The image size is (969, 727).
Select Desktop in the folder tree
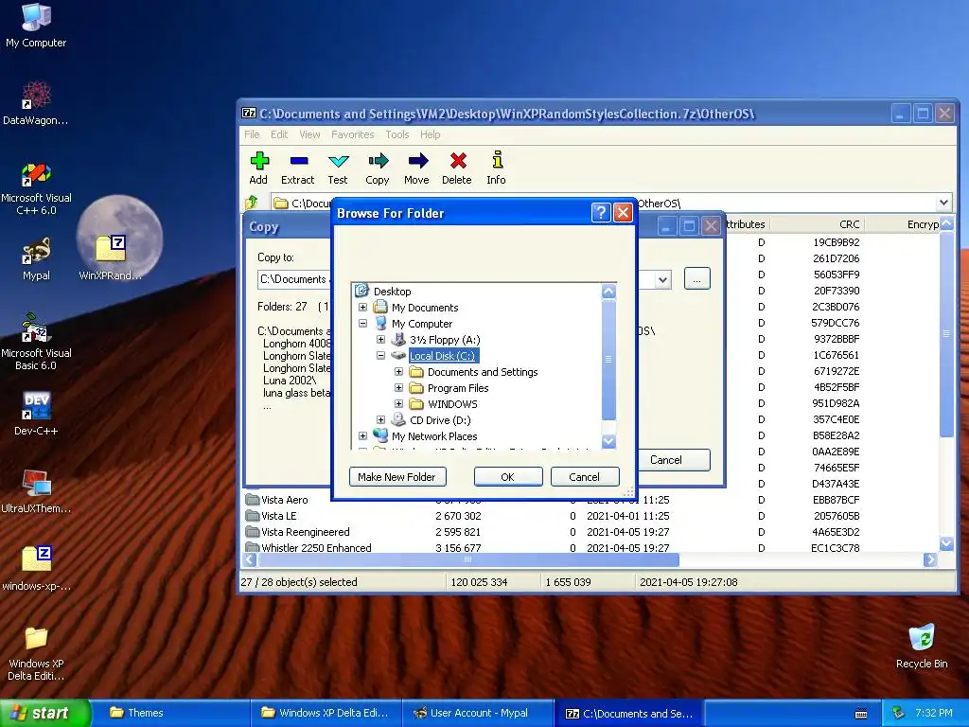(x=392, y=292)
